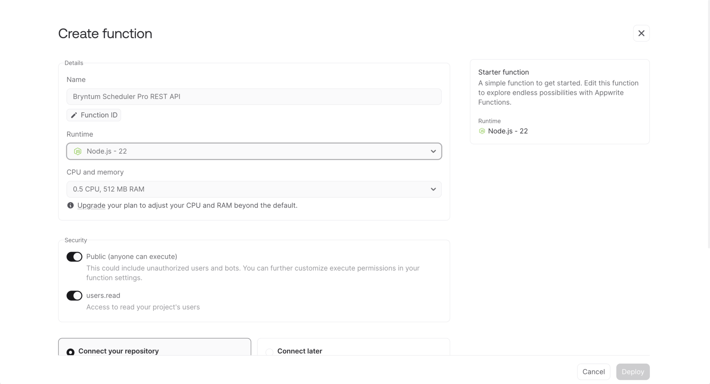Open the Function ID editor button

point(94,115)
